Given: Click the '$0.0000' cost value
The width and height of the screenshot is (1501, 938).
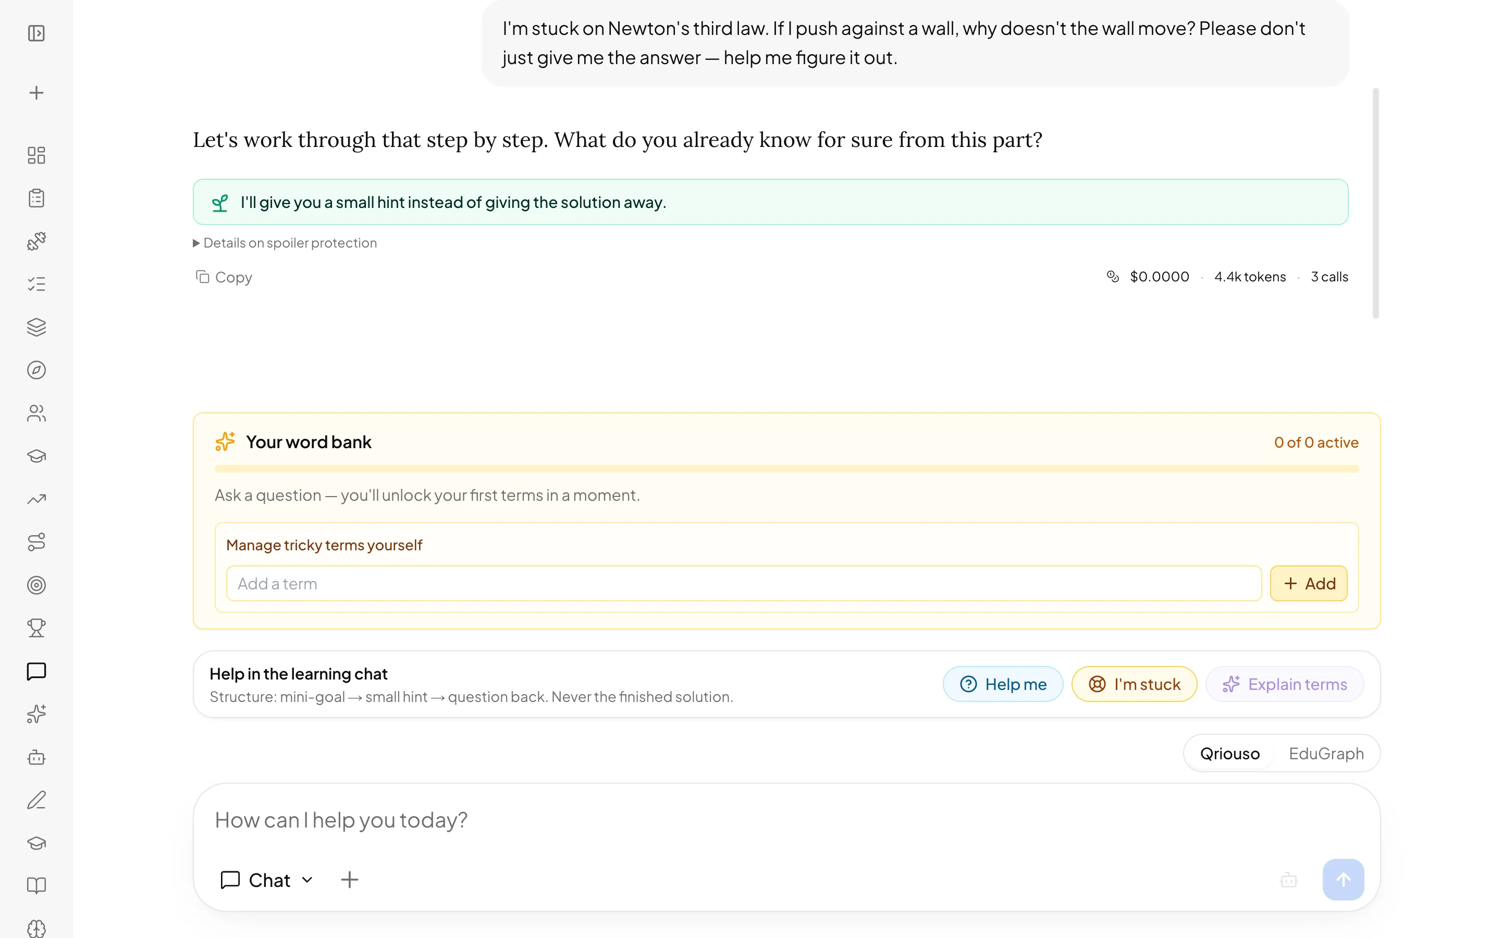Looking at the screenshot, I should tap(1159, 277).
